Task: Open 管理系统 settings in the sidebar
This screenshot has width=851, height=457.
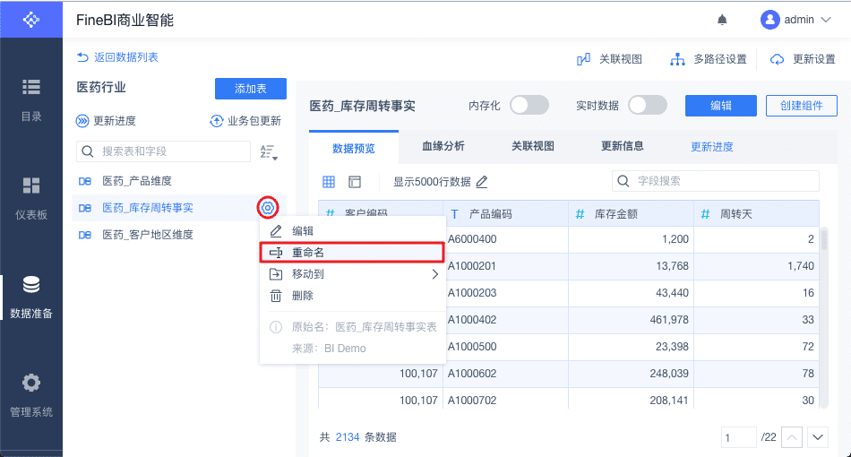Action: (x=31, y=395)
